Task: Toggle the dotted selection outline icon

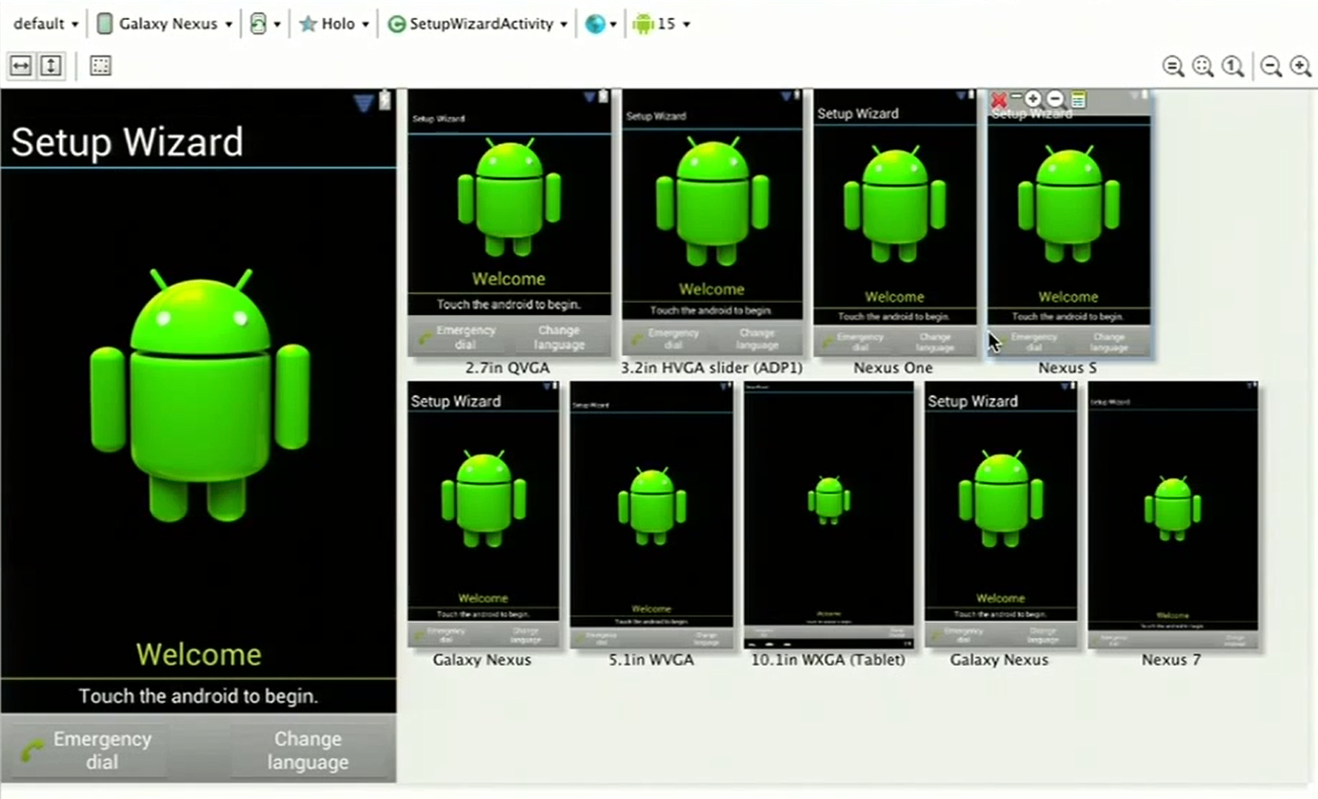Action: pyautogui.click(x=100, y=66)
